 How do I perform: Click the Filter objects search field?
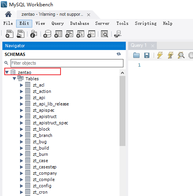coord(67,63)
